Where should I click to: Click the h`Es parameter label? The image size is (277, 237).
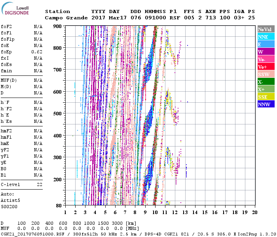tap(6, 122)
